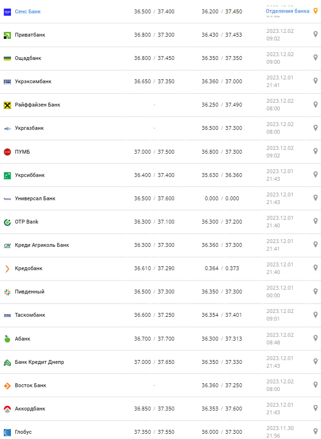Screen dimensions: 321x439
Task: Click the yellow Райффайзен Банк logo
Action: 7,105
